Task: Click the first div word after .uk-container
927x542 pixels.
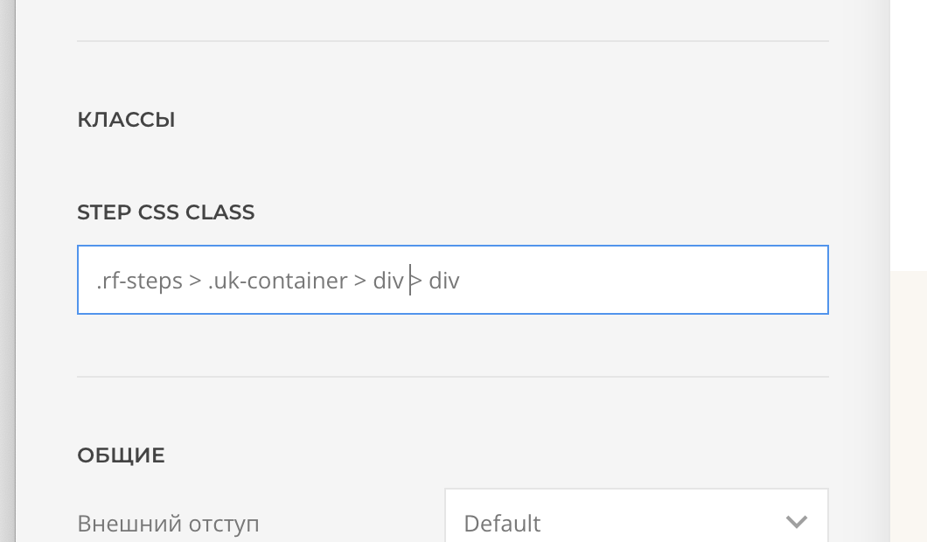Action: [387, 281]
